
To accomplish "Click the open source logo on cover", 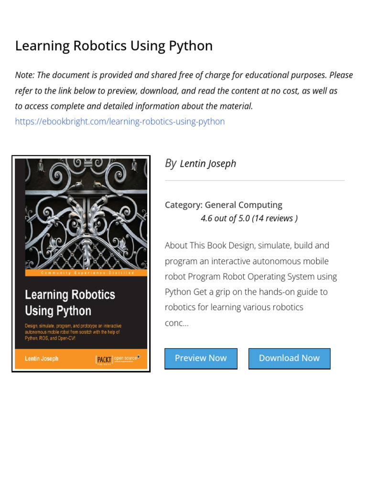I will pyautogui.click(x=127, y=359).
